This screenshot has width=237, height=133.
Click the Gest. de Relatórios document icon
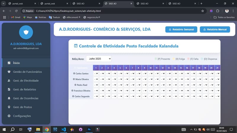[9, 90]
